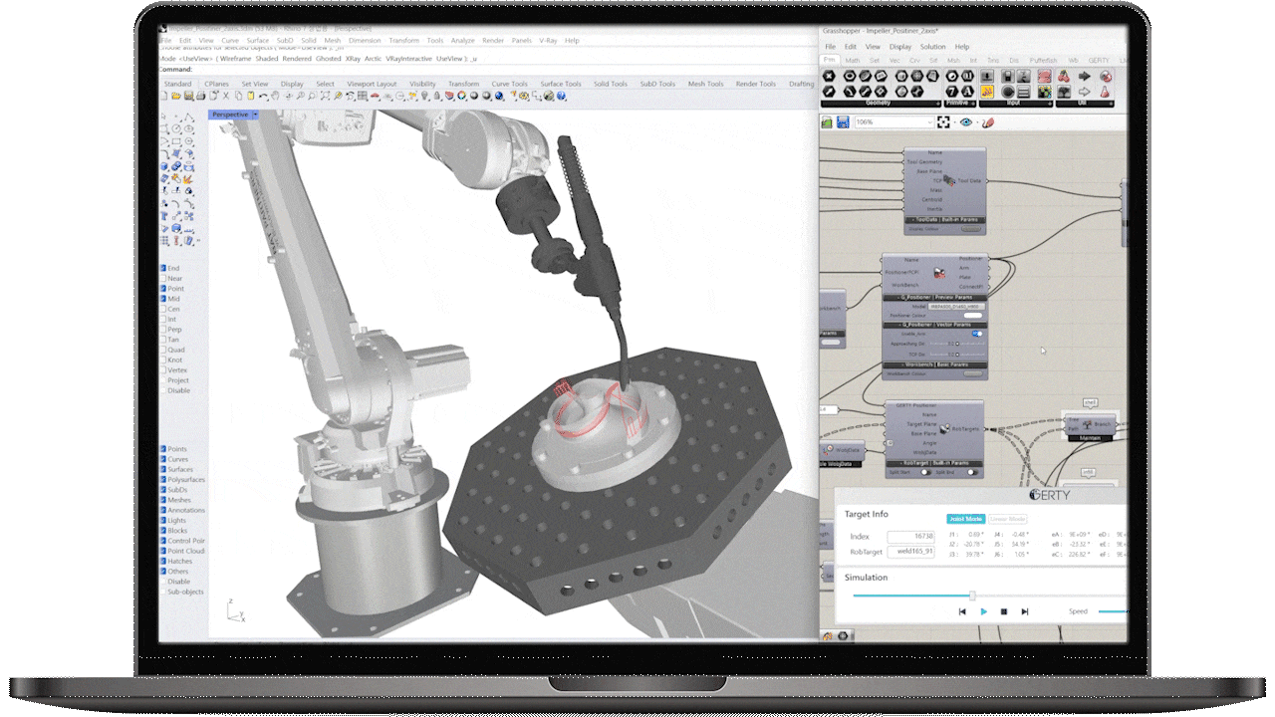Click the Rhino Options gear icon
Viewport: 1275px width, 717px height.
(x=523, y=96)
